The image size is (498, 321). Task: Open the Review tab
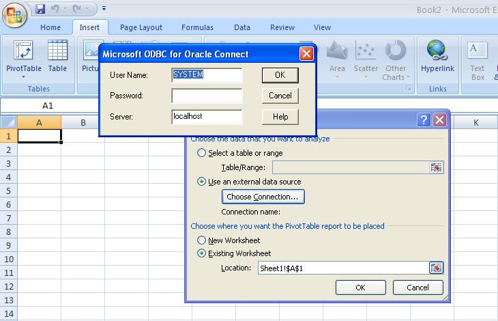pos(282,27)
